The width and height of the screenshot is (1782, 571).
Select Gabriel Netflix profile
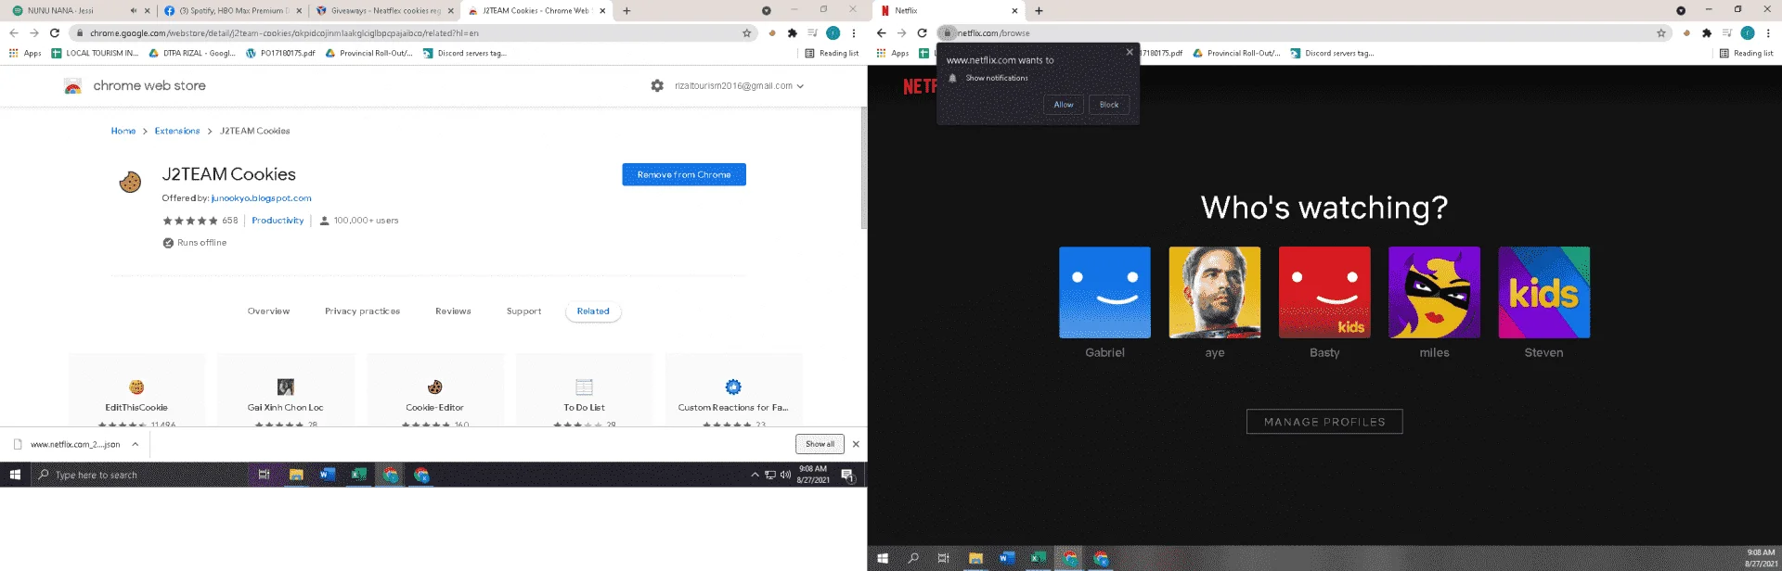click(1104, 292)
